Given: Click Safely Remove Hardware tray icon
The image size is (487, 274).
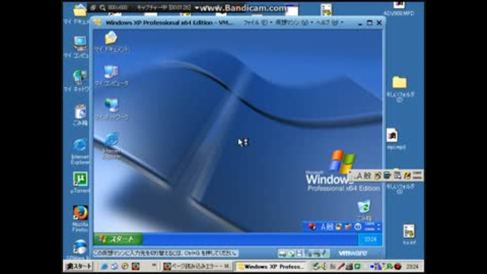Looking at the screenshot, I should click(316, 266).
